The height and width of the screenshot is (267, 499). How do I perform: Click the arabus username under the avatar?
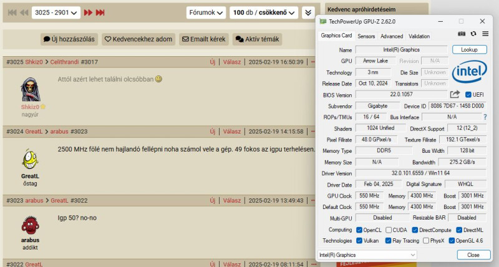coord(30,240)
